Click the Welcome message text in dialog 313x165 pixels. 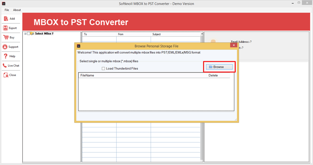click(x=139, y=52)
